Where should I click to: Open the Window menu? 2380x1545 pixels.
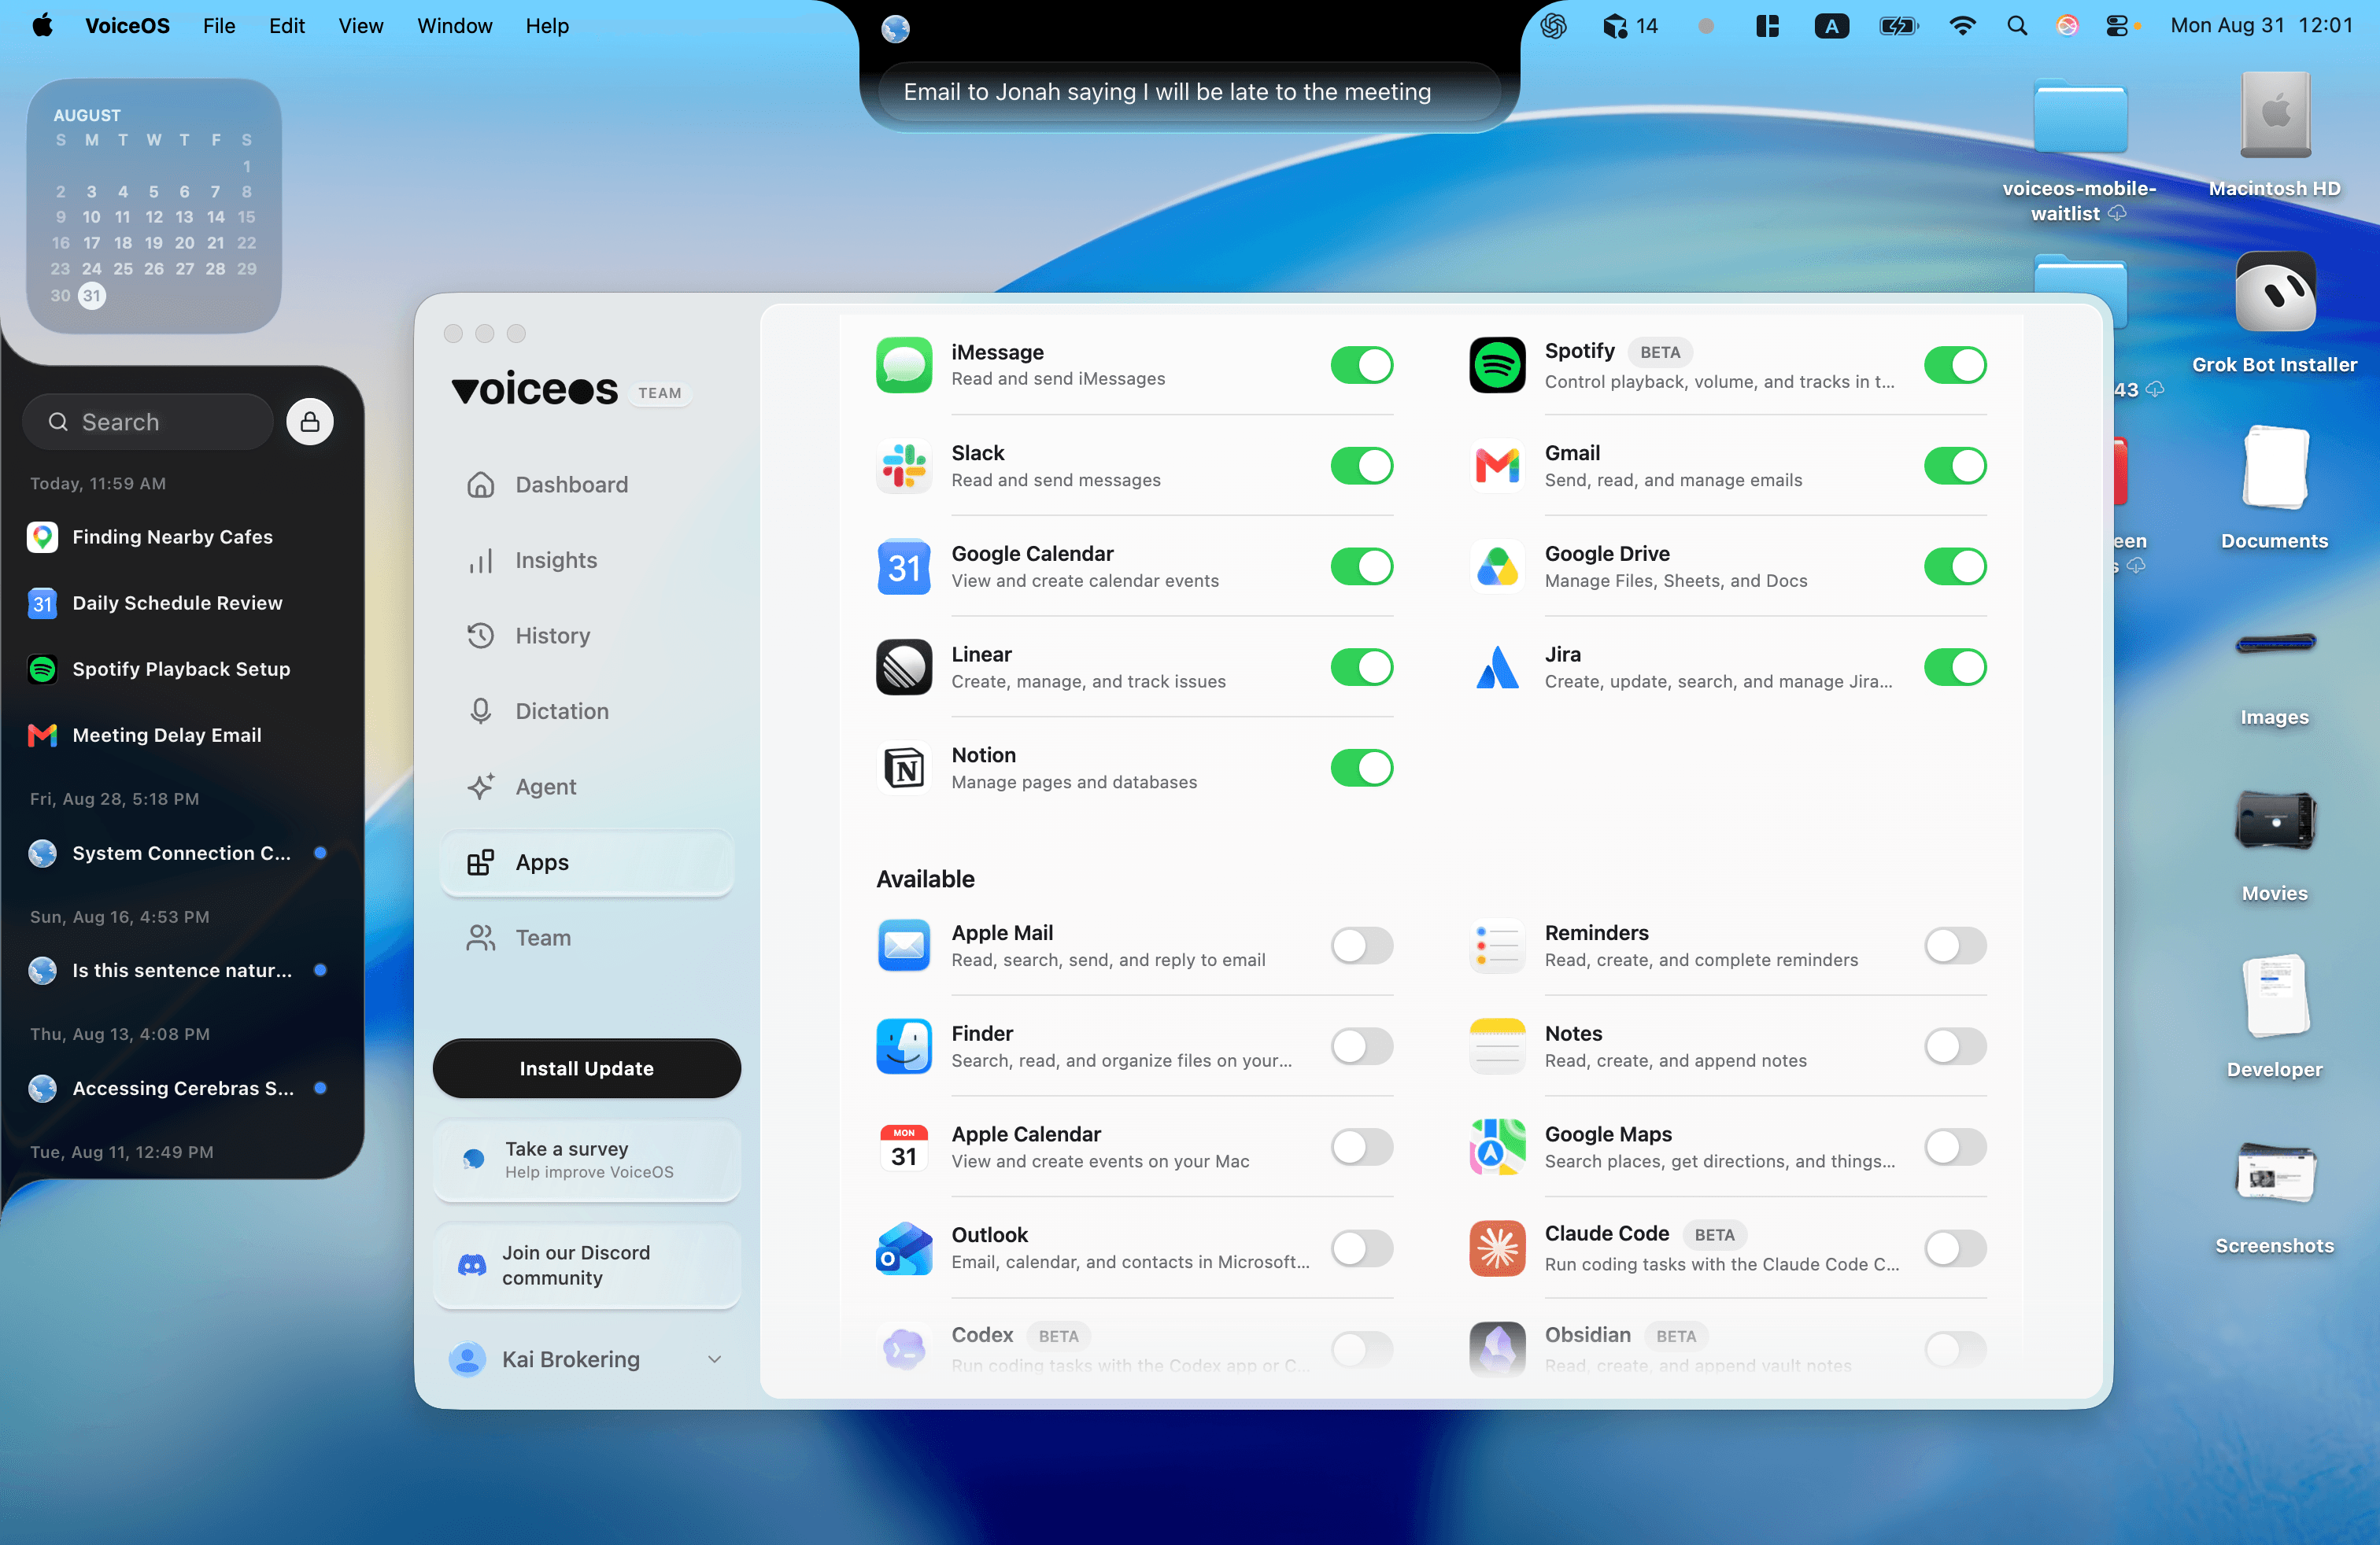pyautogui.click(x=454, y=26)
